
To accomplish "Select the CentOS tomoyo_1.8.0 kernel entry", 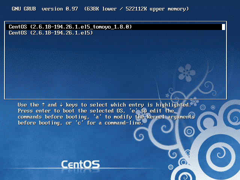I will [70, 27].
